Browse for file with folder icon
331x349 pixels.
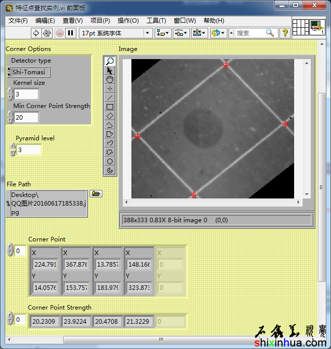[x=96, y=193]
